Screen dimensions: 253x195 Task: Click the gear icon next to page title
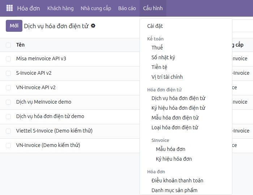93,26
